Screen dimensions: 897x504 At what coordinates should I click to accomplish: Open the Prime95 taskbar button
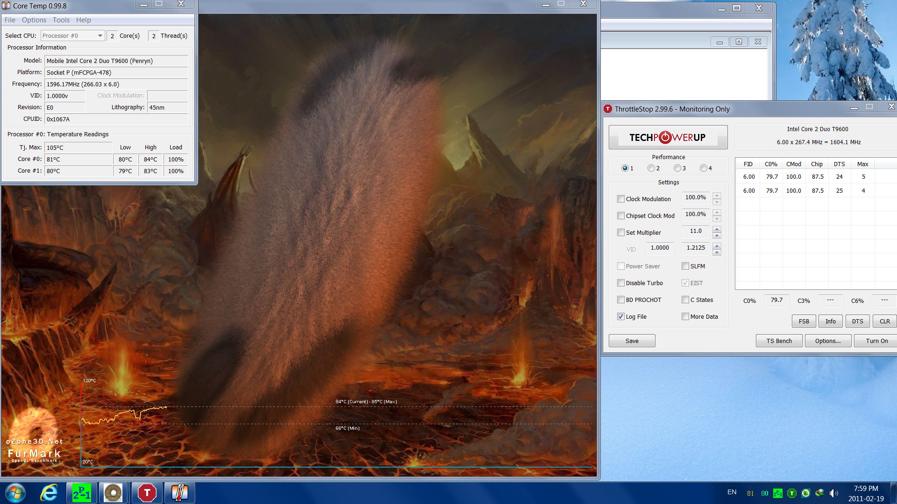point(81,493)
